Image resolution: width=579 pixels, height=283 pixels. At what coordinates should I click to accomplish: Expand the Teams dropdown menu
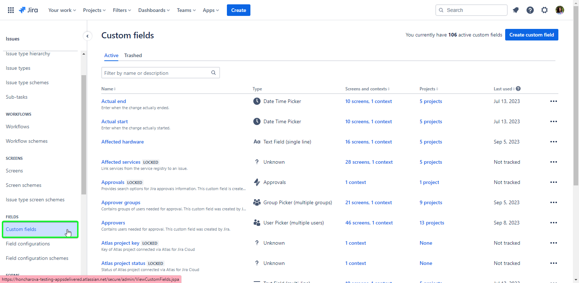[186, 10]
